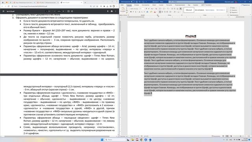Toggle Italic formatting in Word ribbon
Screen dimensions: 252x142
click(133, 12)
